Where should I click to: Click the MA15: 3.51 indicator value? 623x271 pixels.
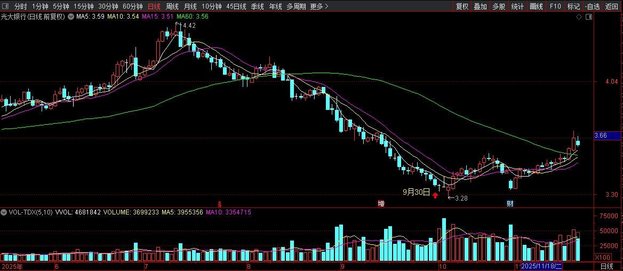tap(158, 17)
